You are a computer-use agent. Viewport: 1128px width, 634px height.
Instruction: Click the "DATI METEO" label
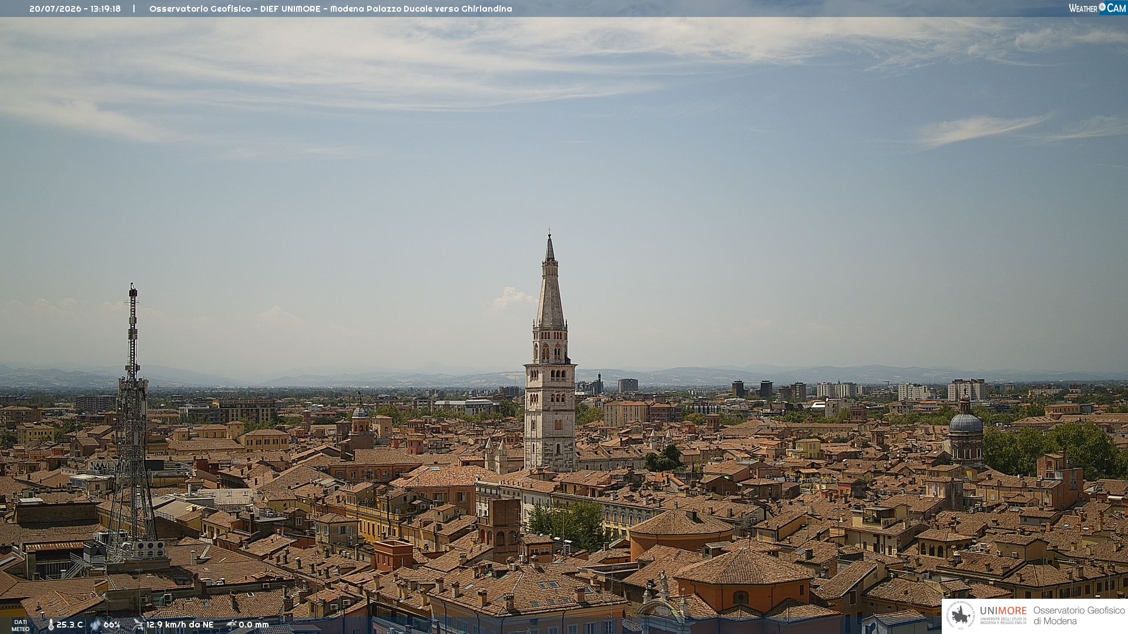click(21, 626)
